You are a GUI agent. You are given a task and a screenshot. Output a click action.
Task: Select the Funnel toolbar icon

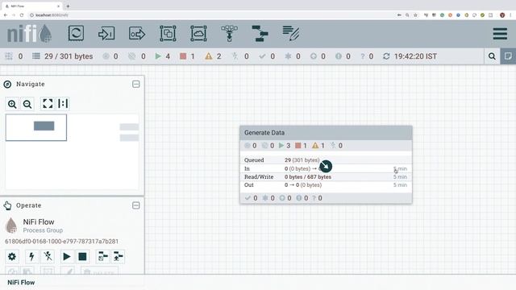click(229, 34)
